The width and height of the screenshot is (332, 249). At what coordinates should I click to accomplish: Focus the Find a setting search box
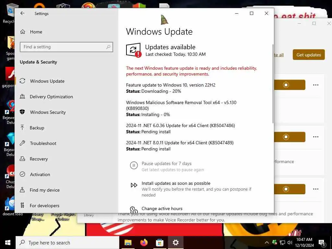click(x=66, y=47)
